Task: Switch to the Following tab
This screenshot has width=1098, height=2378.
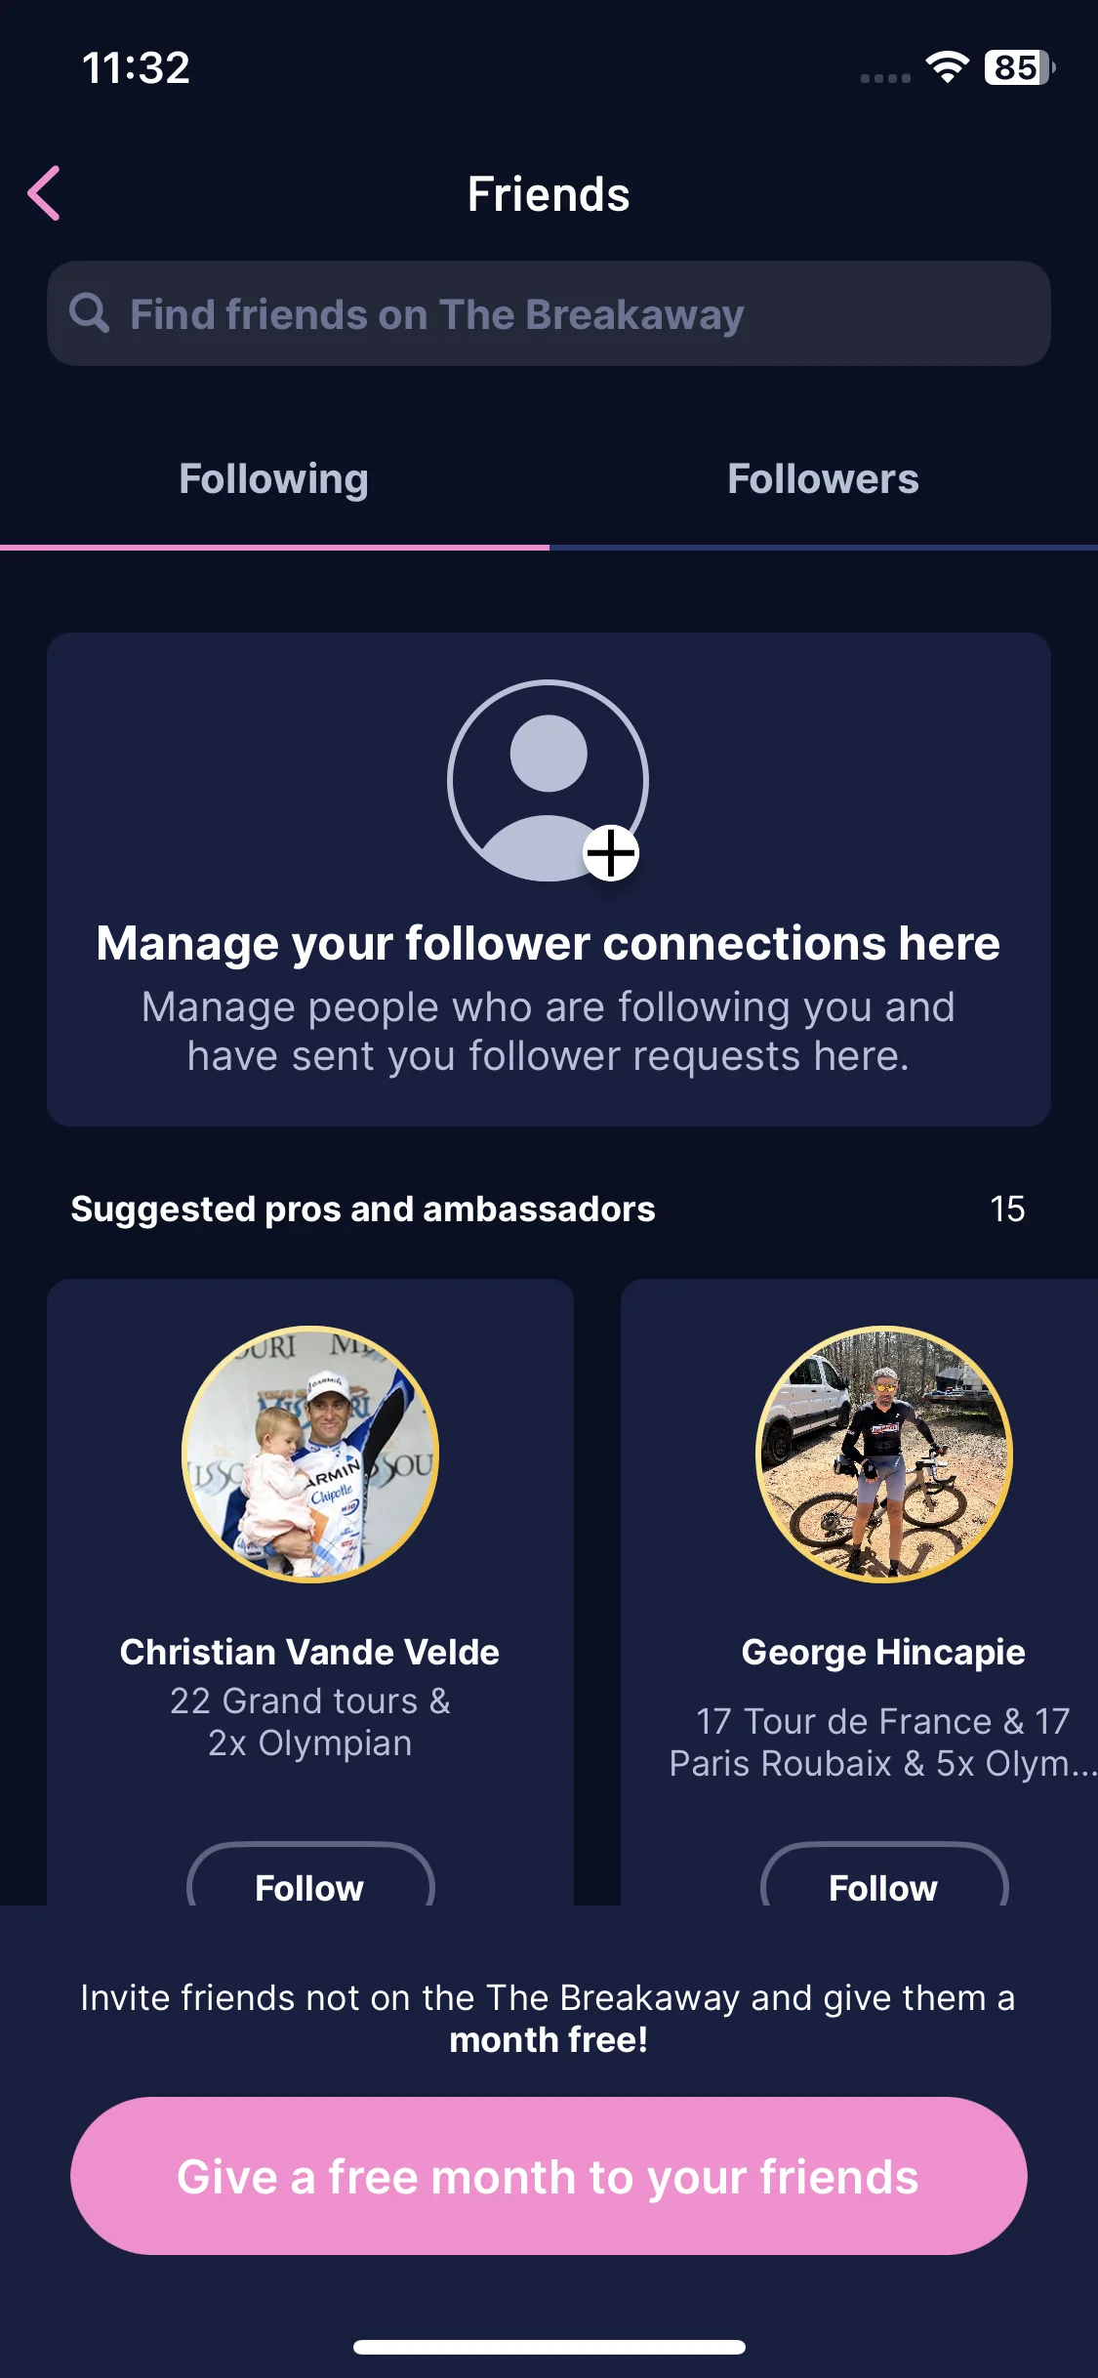Action: (274, 479)
